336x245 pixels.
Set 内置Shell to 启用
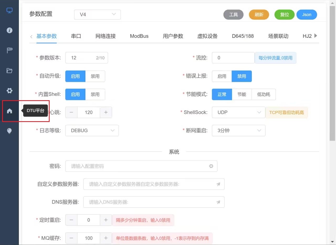[75, 94]
